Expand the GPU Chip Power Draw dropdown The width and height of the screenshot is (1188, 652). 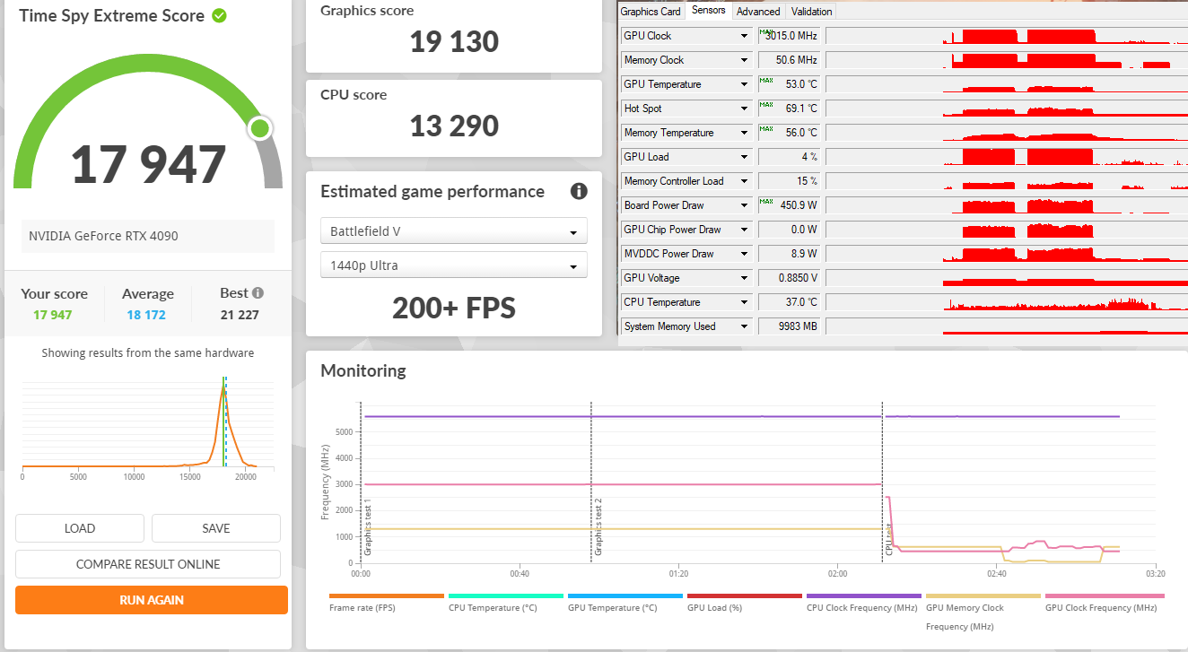tap(744, 230)
